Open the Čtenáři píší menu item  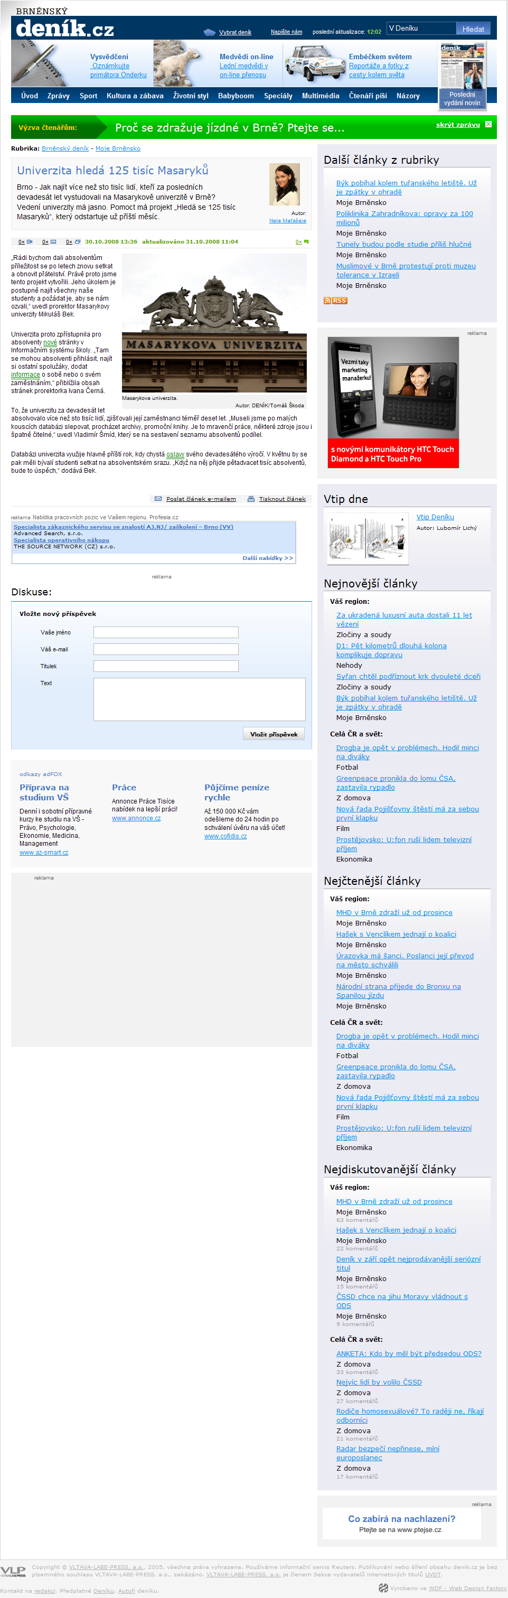click(368, 96)
